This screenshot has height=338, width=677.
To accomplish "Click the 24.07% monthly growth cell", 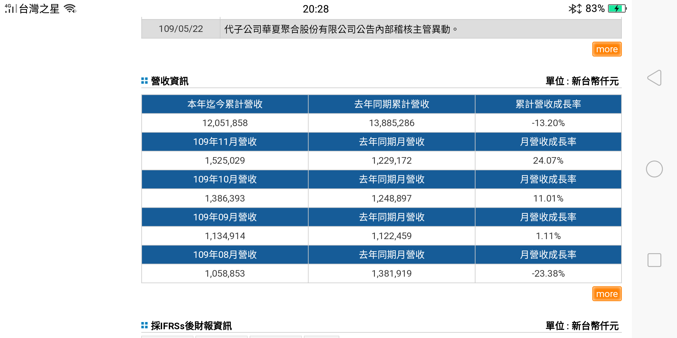I will point(548,161).
